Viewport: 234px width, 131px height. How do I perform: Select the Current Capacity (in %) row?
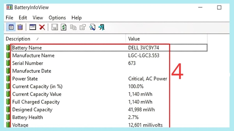tap(106, 86)
